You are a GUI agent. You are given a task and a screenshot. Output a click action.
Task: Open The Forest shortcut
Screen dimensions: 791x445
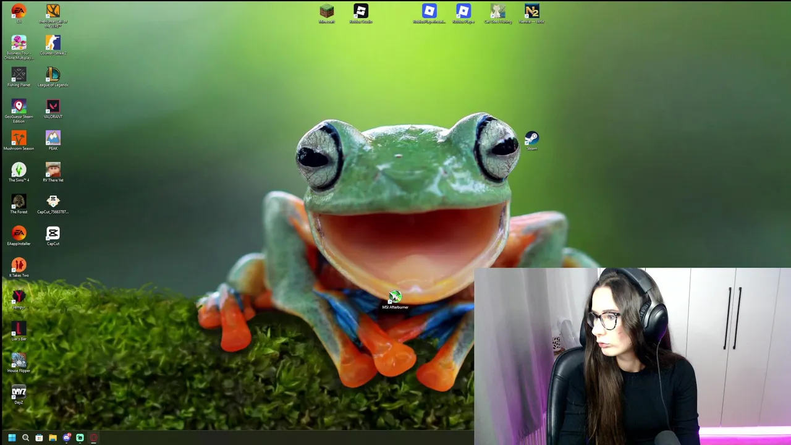(19, 201)
